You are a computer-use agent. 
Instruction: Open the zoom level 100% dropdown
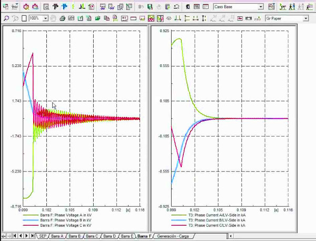click(46, 18)
